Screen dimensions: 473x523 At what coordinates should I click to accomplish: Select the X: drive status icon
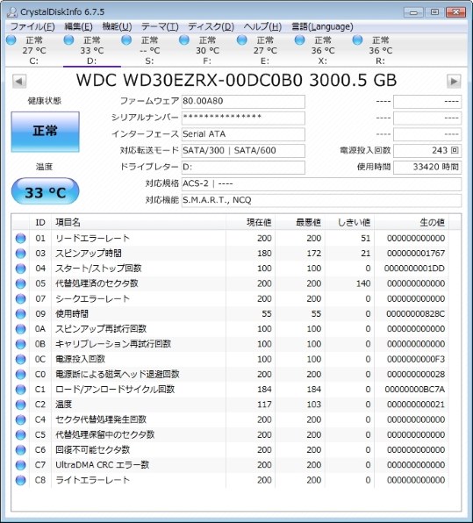(x=299, y=40)
